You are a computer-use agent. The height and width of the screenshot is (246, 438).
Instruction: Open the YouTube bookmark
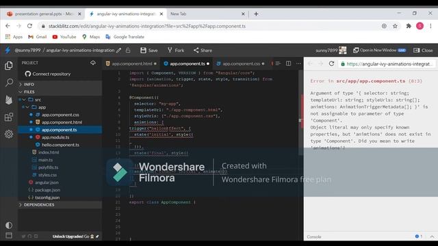pos(64,37)
